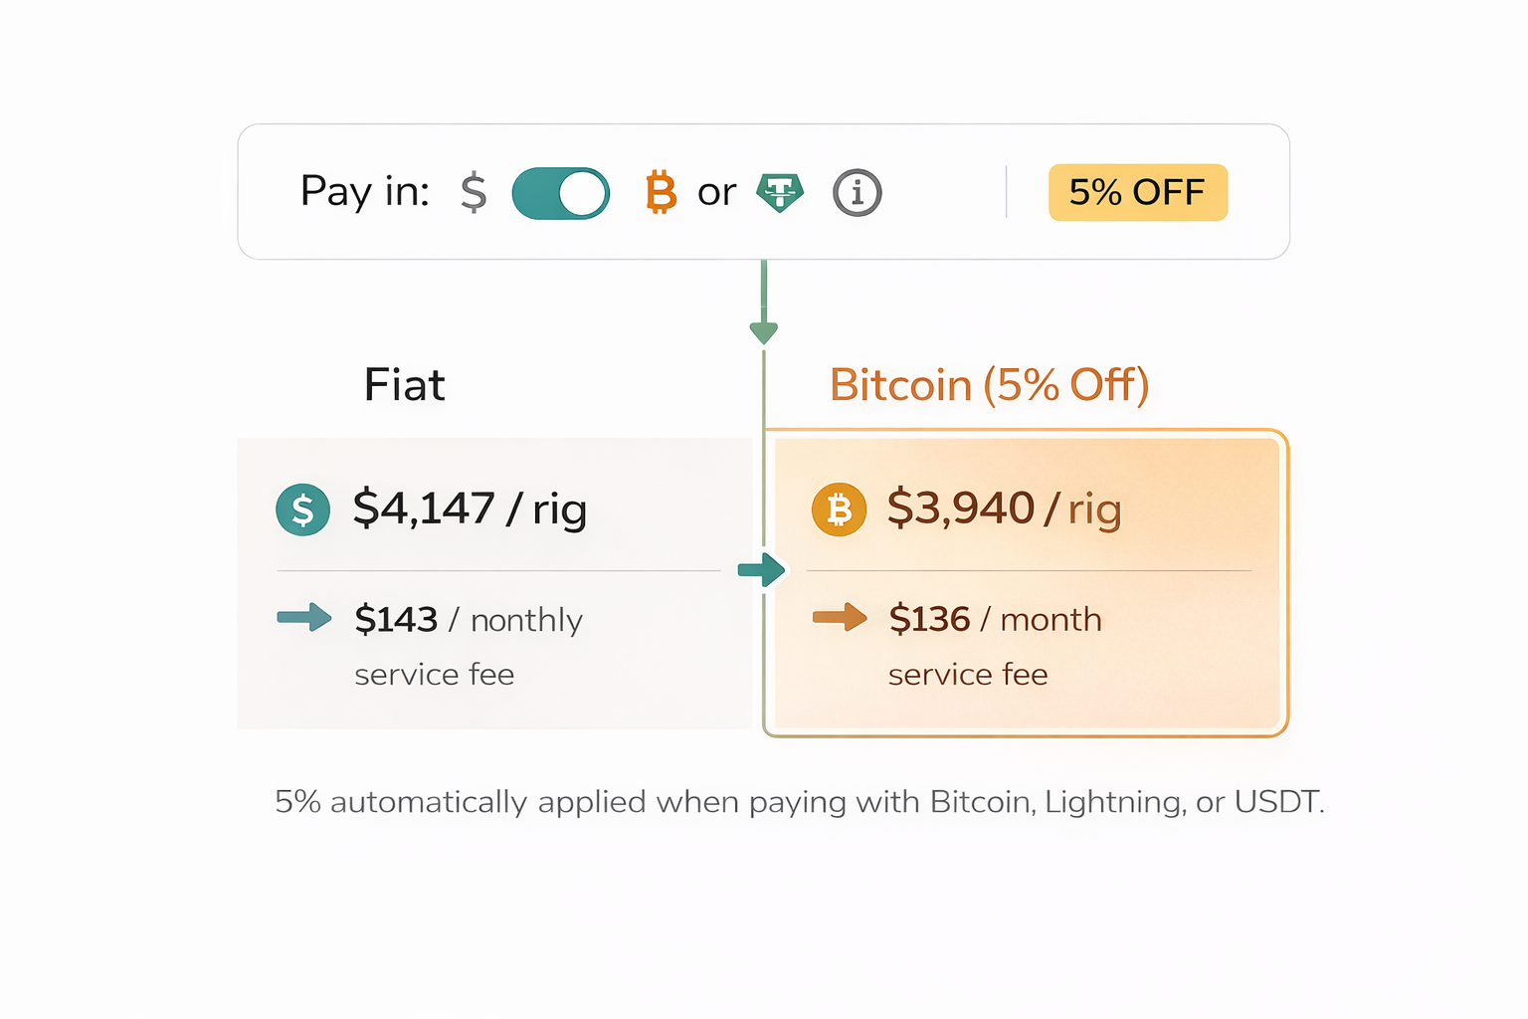The image size is (1528, 1019).
Task: Open the payment info tooltip icon
Action: pyautogui.click(x=857, y=193)
